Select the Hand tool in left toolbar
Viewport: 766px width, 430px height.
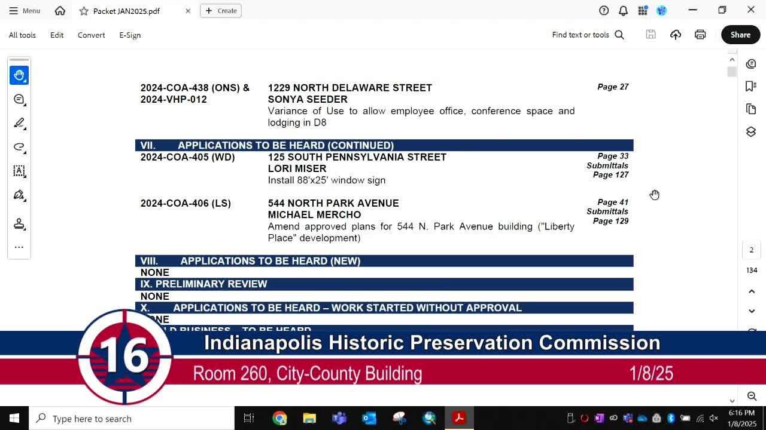(x=19, y=75)
